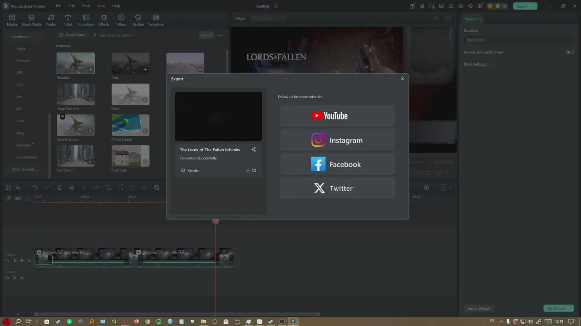This screenshot has width=581, height=326.
Task: Switch to the Titles tab
Action: 68,20
